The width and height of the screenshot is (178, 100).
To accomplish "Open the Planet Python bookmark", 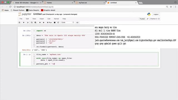I will [18, 10].
